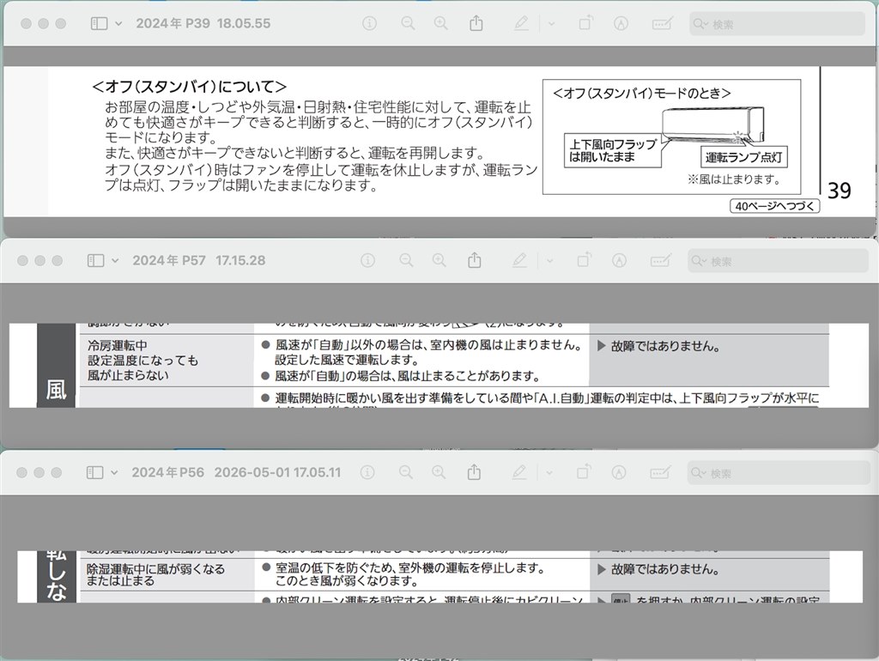Toggle sidebar in the P57 window

pyautogui.click(x=96, y=261)
